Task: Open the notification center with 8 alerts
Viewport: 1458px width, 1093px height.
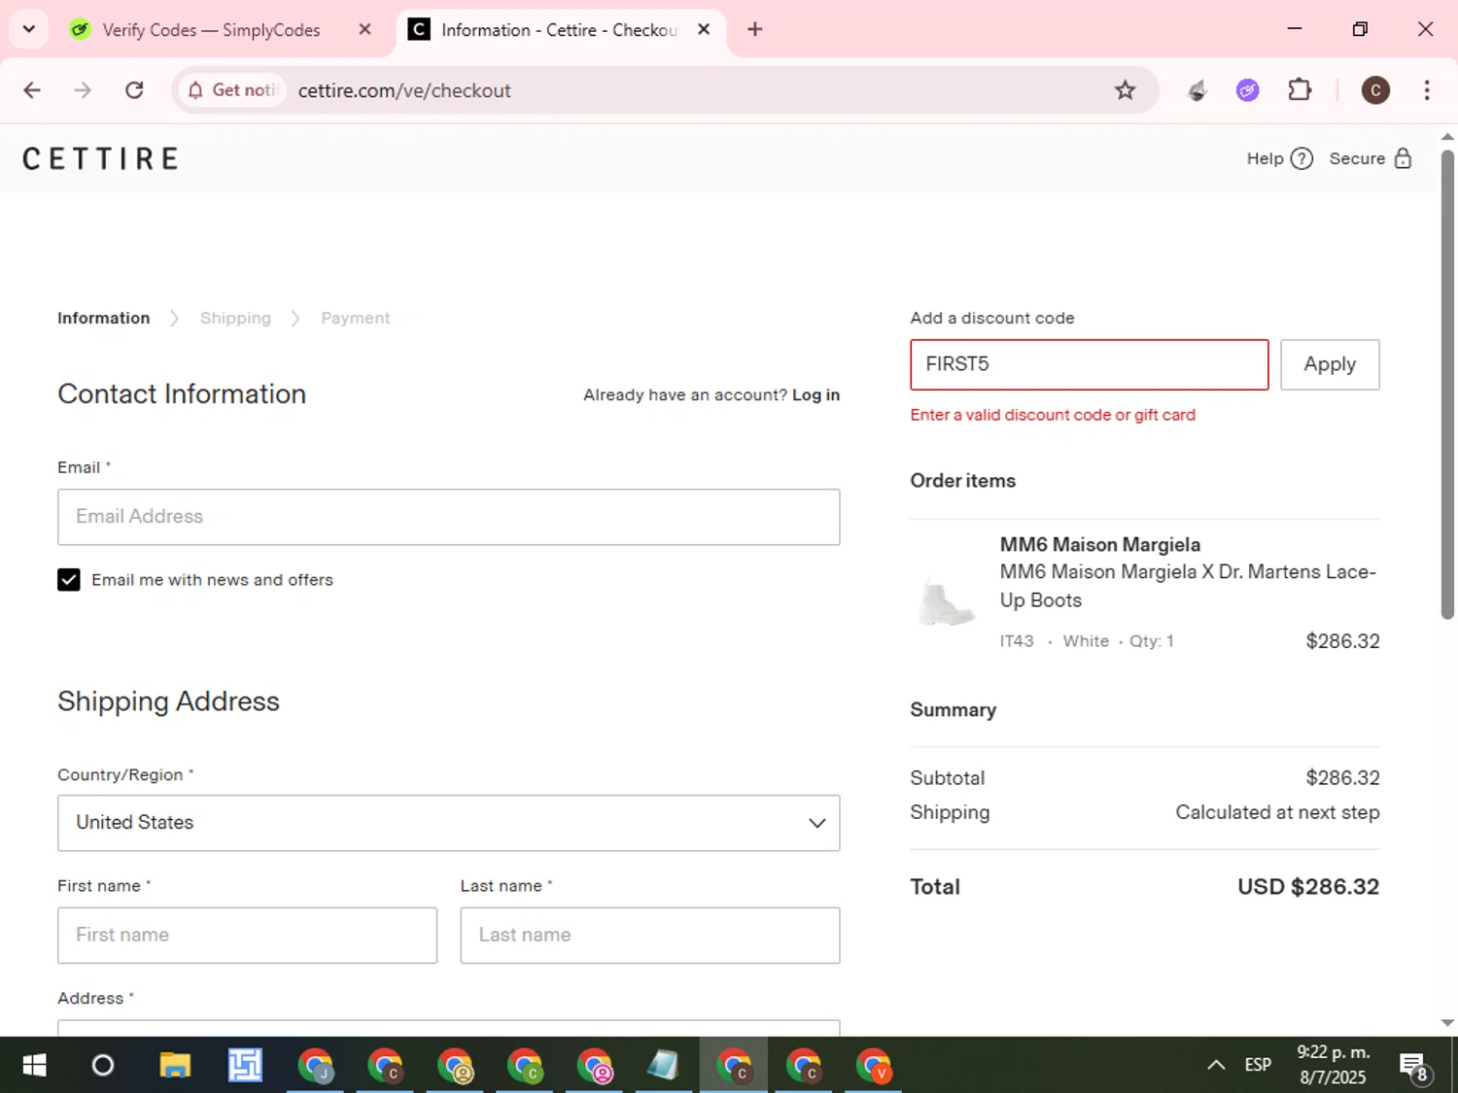Action: (1414, 1066)
